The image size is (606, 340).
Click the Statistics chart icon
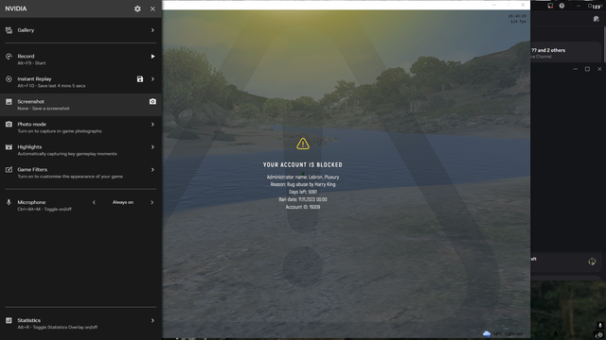pyautogui.click(x=9, y=320)
